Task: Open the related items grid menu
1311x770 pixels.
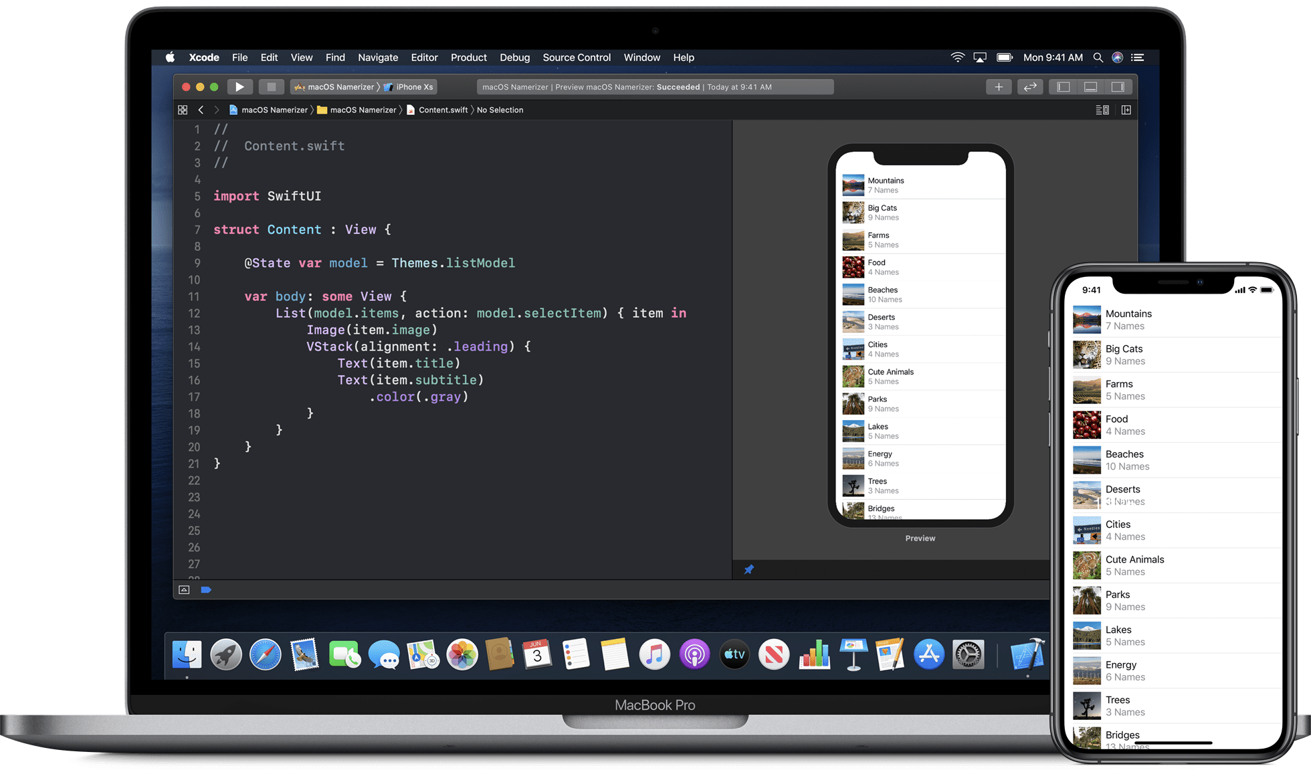Action: [x=183, y=110]
